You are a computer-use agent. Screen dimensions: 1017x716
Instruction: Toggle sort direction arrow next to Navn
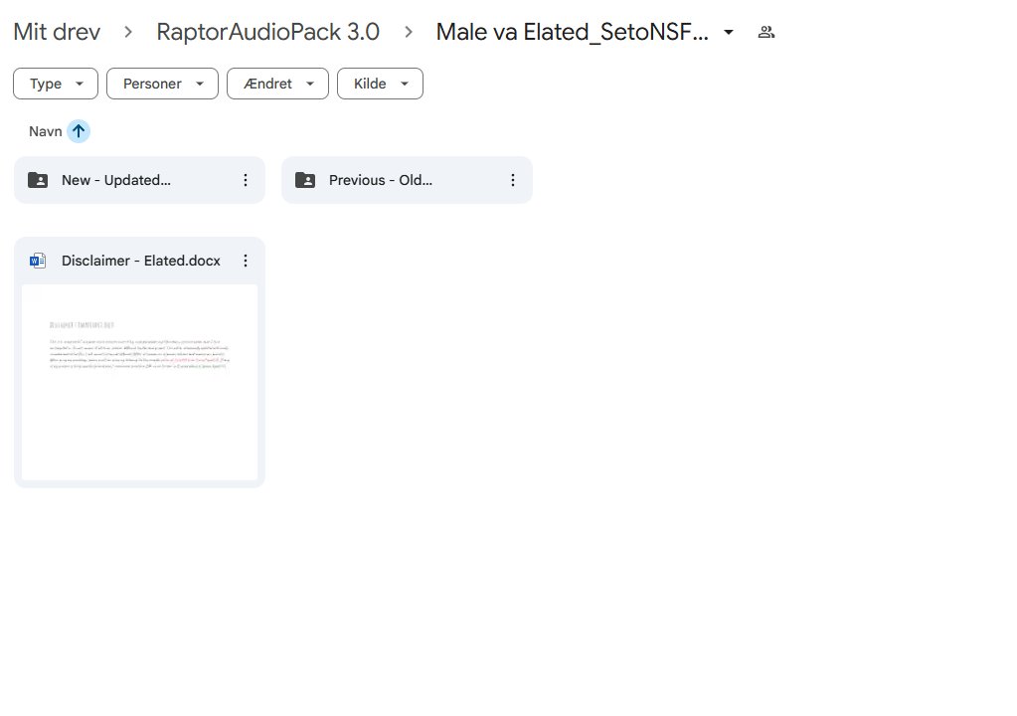coord(79,131)
